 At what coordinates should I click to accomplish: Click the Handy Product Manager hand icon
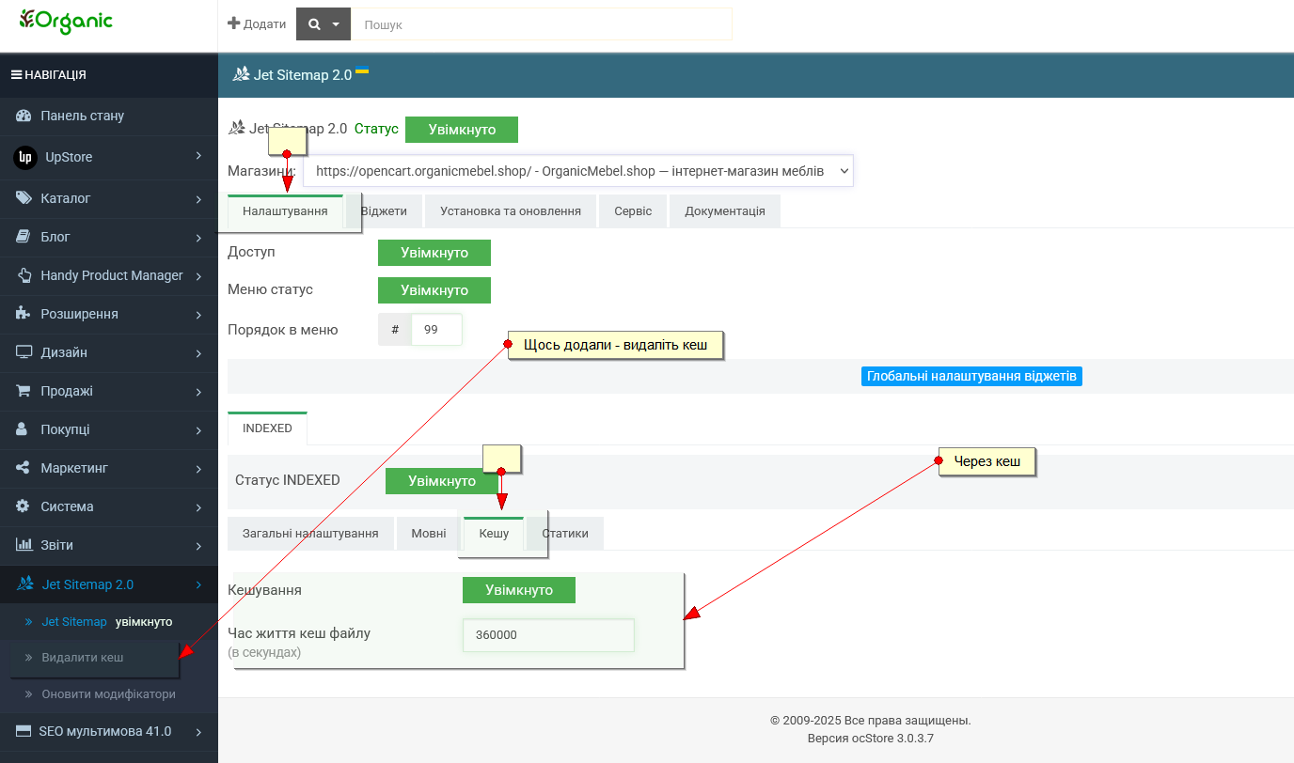(x=24, y=275)
